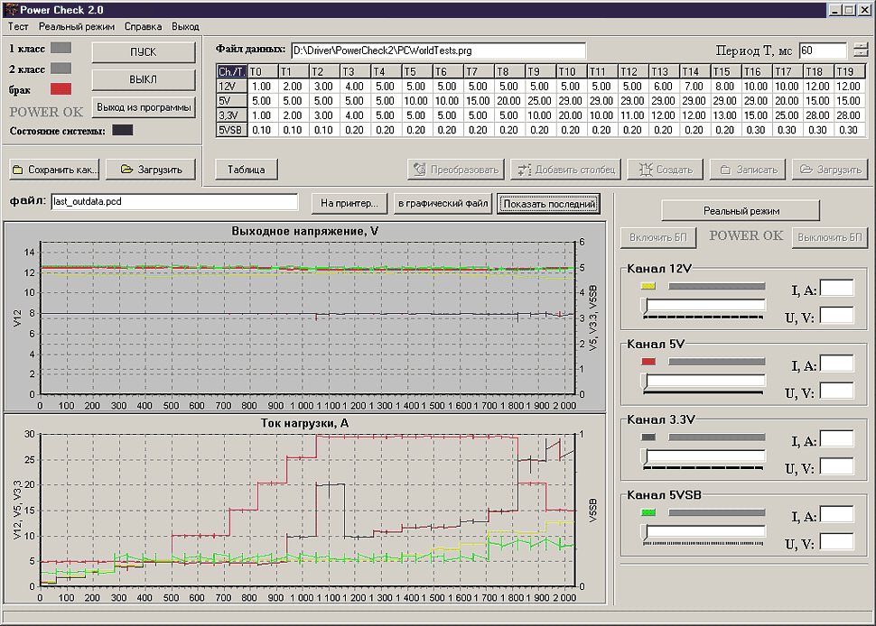Viewport: 876px width, 626px height.
Task: Open the Тест menu
Action: click(18, 27)
